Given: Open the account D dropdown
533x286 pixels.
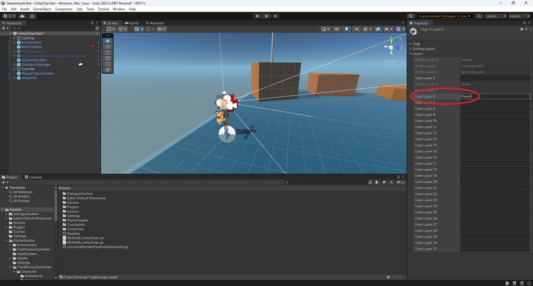Looking at the screenshot, I should [9, 16].
